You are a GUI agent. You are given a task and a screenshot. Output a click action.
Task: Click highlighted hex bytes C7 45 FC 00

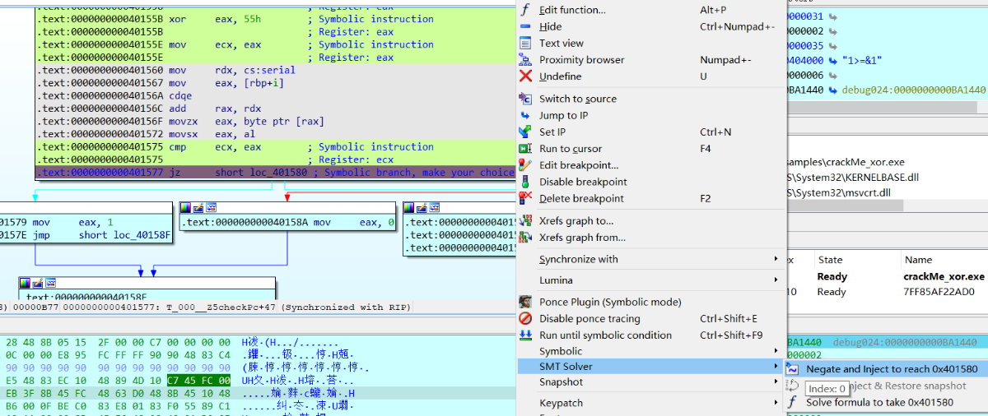tap(199, 381)
